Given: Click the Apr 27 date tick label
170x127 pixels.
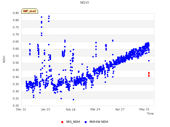Looking at the screenshot, I should pos(120,109).
